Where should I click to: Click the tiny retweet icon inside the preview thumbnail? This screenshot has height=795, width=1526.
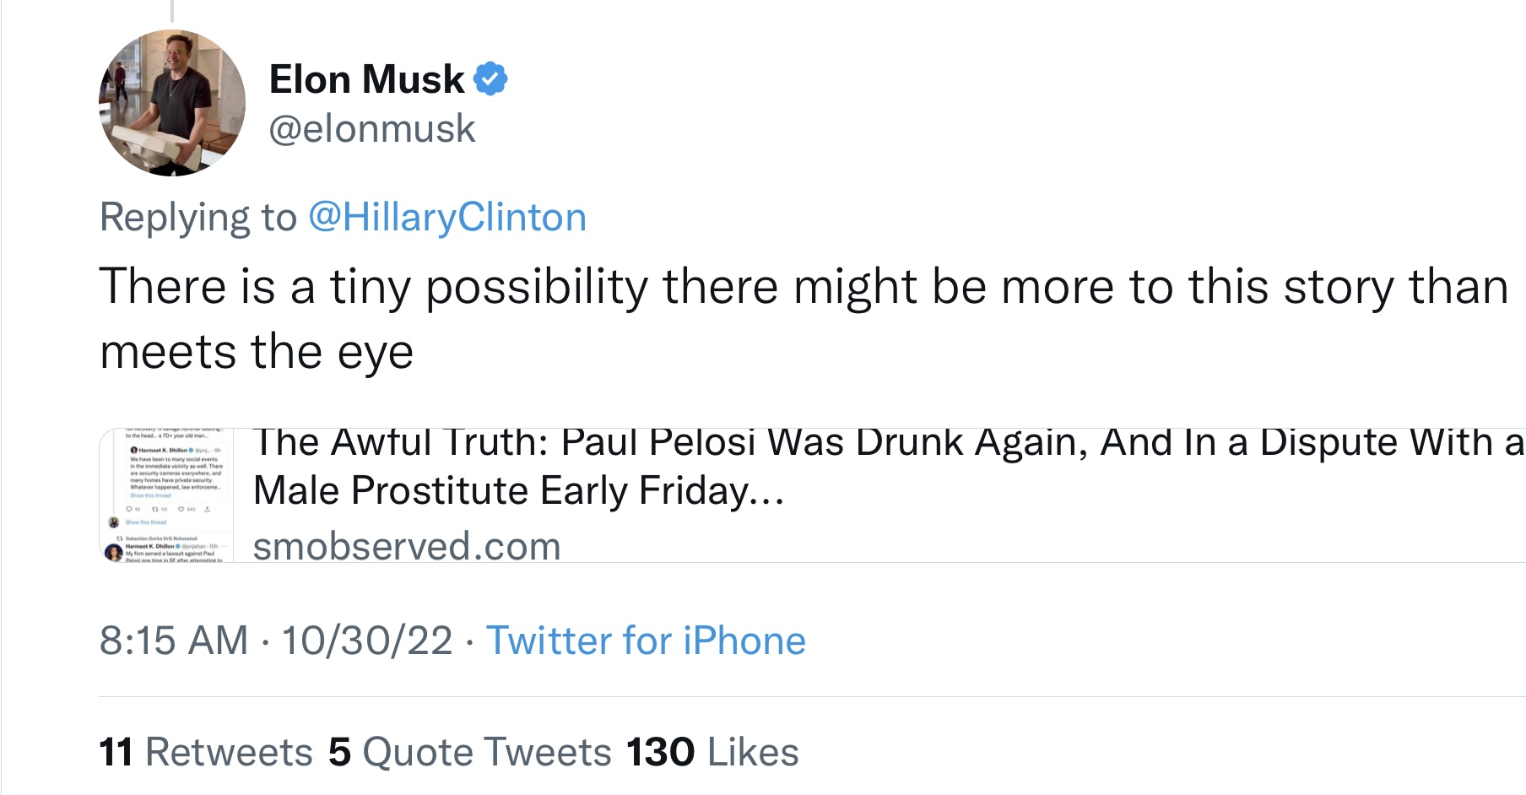point(155,509)
